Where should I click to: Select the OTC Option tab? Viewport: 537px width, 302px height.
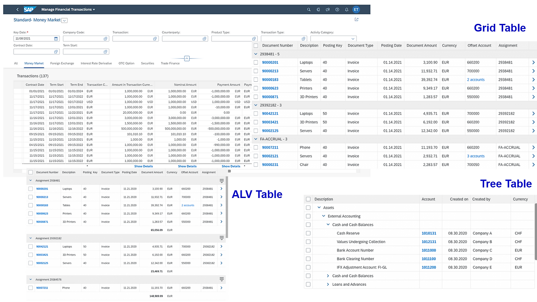[x=126, y=63]
